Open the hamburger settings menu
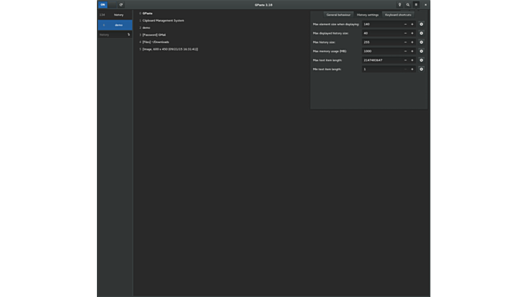This screenshot has width=528, height=297. tap(416, 5)
